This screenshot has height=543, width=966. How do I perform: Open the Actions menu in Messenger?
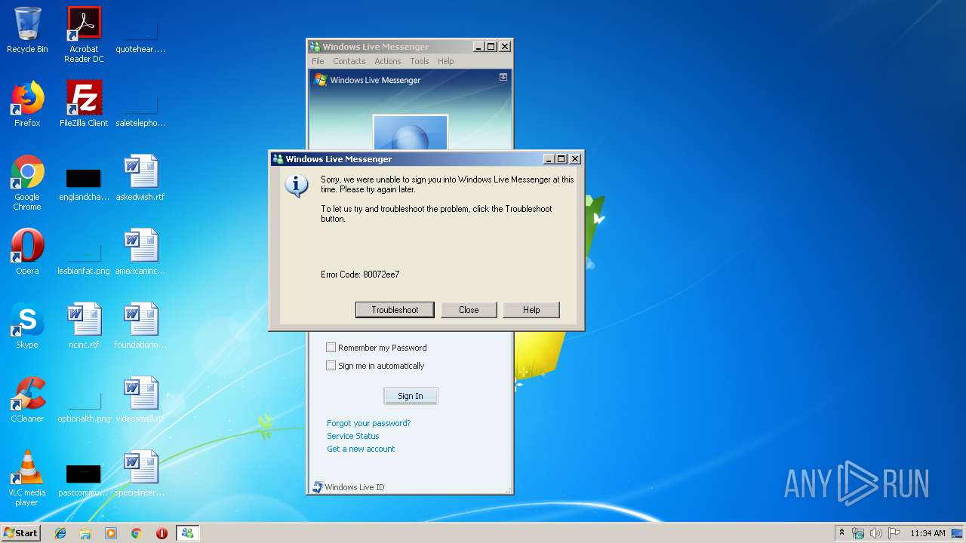387,61
